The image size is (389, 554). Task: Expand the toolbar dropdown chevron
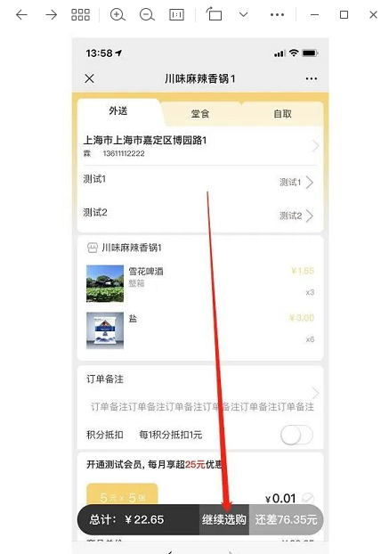[x=244, y=14]
